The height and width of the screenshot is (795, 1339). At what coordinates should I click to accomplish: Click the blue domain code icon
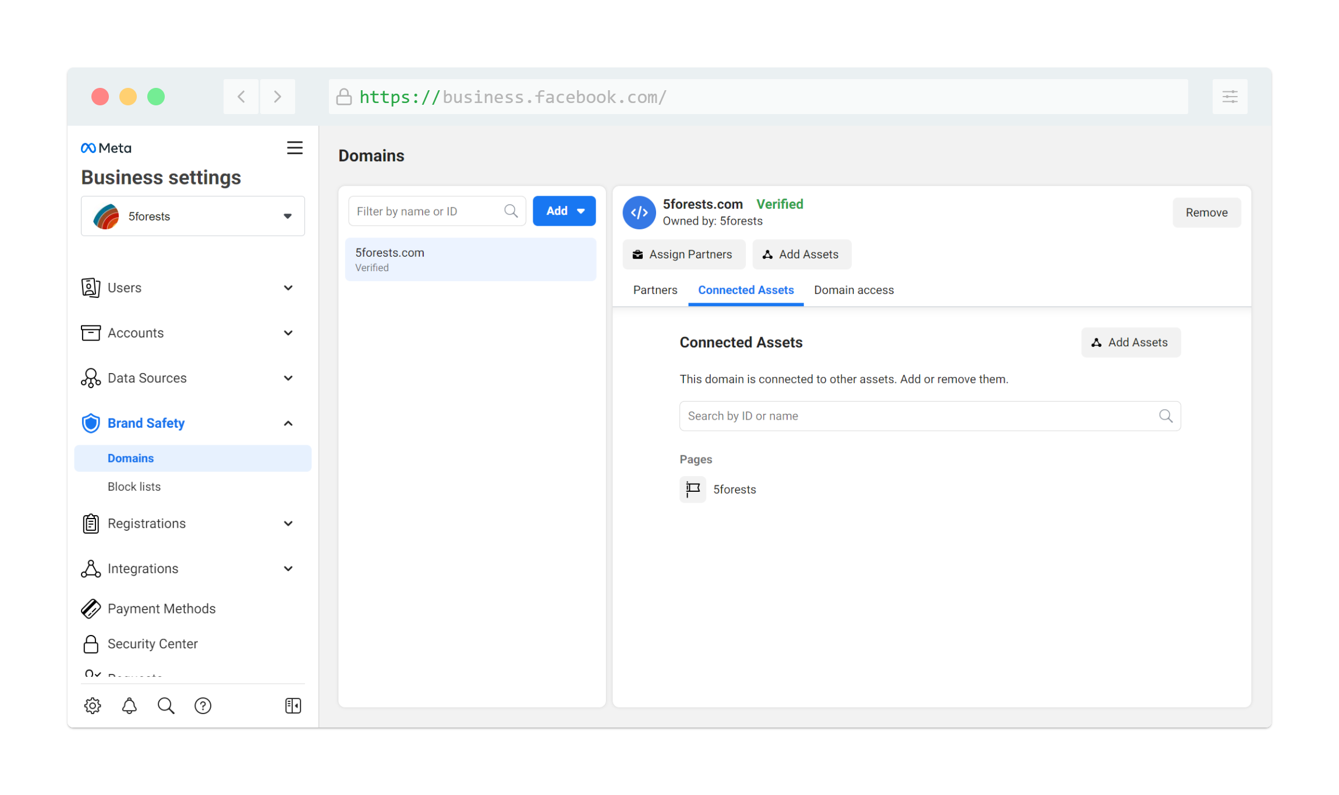click(x=639, y=212)
